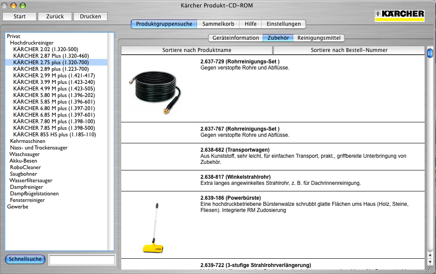Open the Dampfbügelstationen category

point(34,194)
